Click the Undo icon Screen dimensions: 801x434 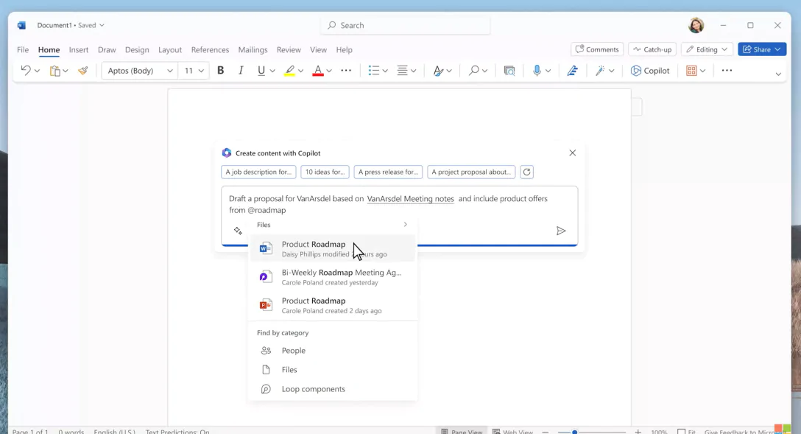[26, 71]
